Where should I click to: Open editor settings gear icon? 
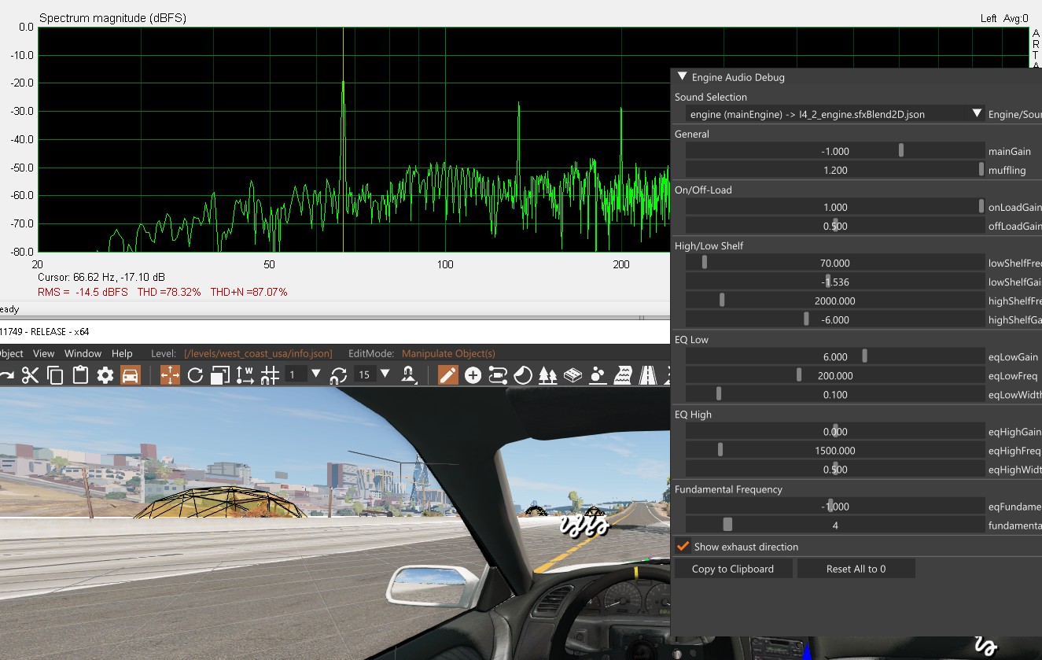105,375
